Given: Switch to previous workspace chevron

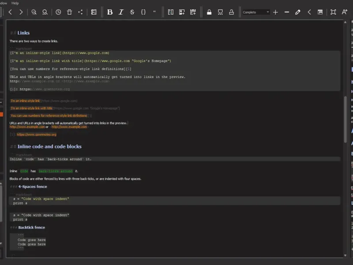Looking at the screenshot, I should (309, 12).
